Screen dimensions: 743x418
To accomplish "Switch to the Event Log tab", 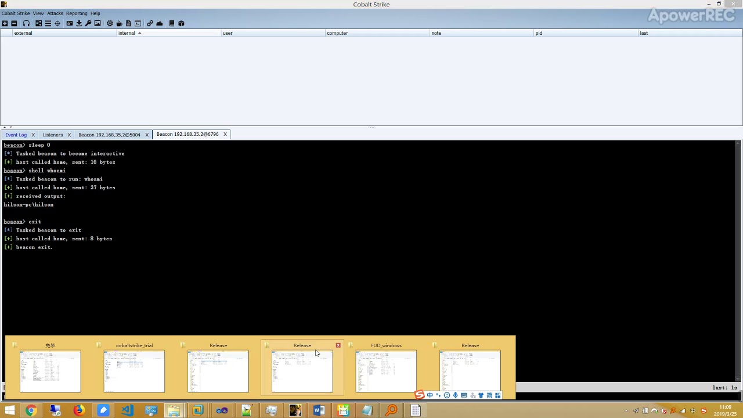I will tap(16, 135).
